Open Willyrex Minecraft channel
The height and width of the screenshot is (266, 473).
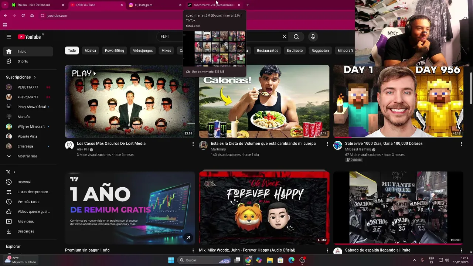click(28, 127)
